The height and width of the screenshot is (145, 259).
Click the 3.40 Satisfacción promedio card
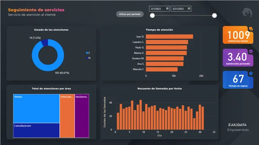(x=238, y=58)
